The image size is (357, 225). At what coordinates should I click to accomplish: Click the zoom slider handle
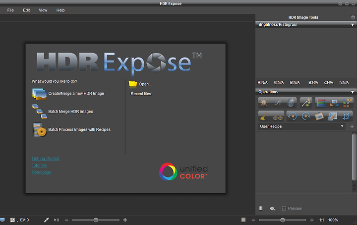[283, 220]
